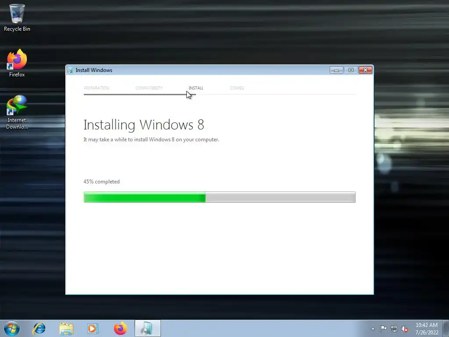The image size is (449, 337).
Task: Click the Install Windows title bar icon
Action: [x=70, y=70]
